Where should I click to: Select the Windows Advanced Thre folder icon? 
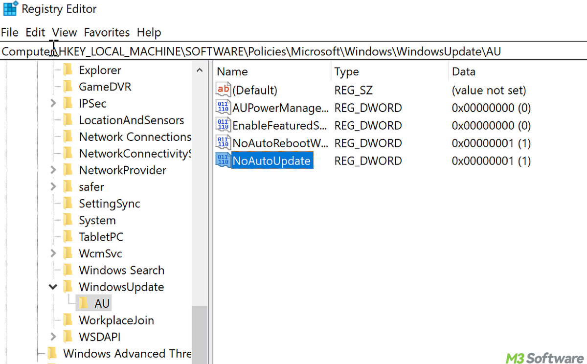point(52,353)
